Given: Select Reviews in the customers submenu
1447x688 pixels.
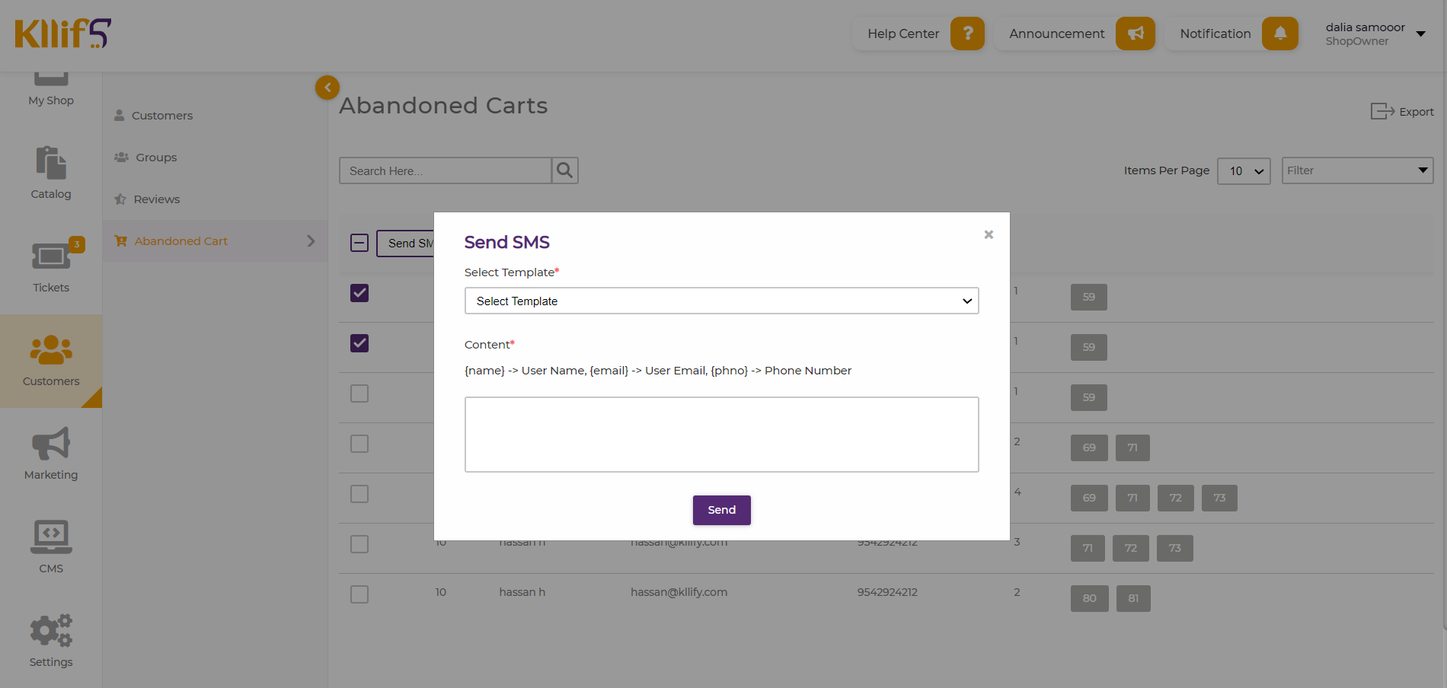Looking at the screenshot, I should [x=156, y=199].
